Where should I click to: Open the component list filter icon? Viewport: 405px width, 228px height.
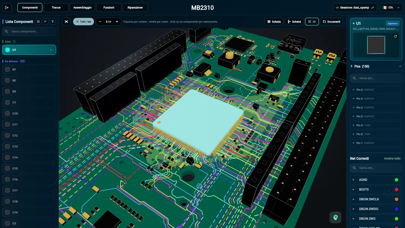pyautogui.click(x=53, y=22)
